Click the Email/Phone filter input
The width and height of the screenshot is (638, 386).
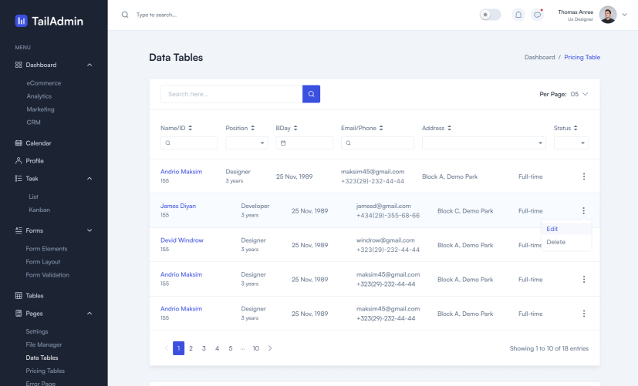click(x=377, y=143)
